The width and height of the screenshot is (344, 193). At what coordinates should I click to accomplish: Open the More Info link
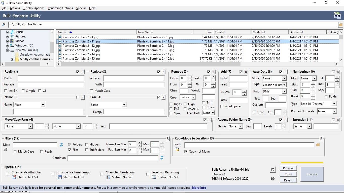(x=199, y=188)
